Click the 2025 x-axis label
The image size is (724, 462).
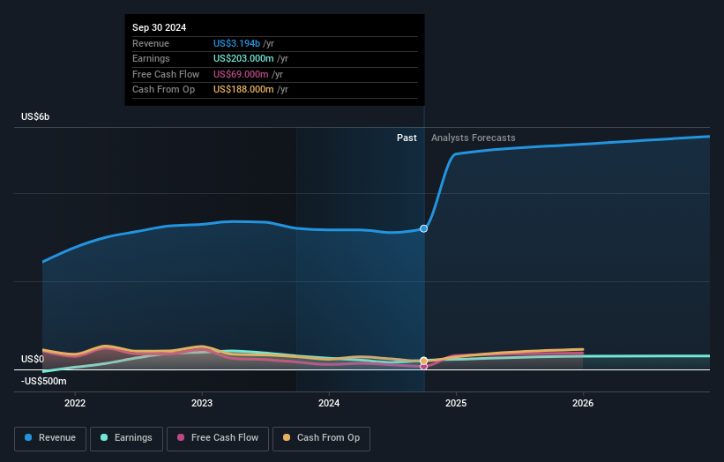[x=456, y=403]
